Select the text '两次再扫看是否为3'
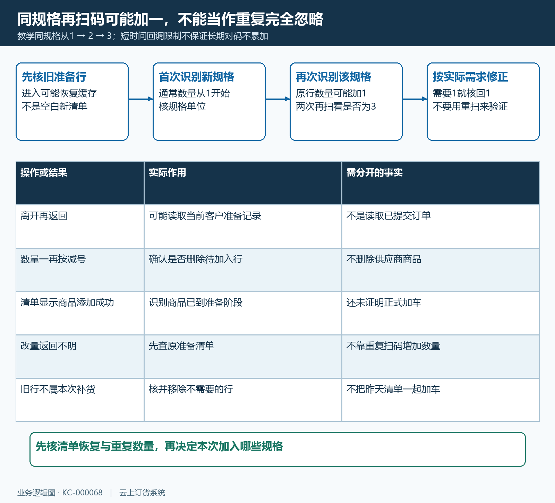This screenshot has width=555, height=503. pyautogui.click(x=336, y=106)
